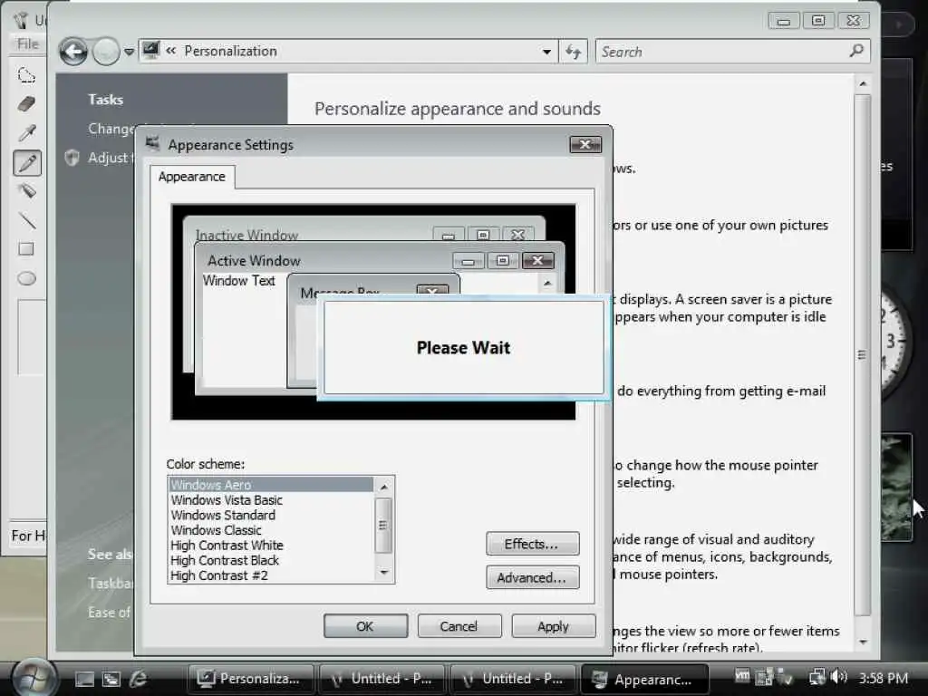This screenshot has height=696, width=928.
Task: Select the Airbrush tool in Paint
Action: tap(27, 190)
